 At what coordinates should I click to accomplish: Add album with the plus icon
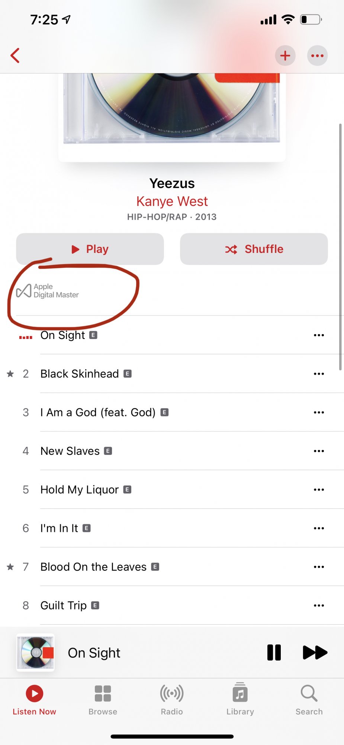285,56
